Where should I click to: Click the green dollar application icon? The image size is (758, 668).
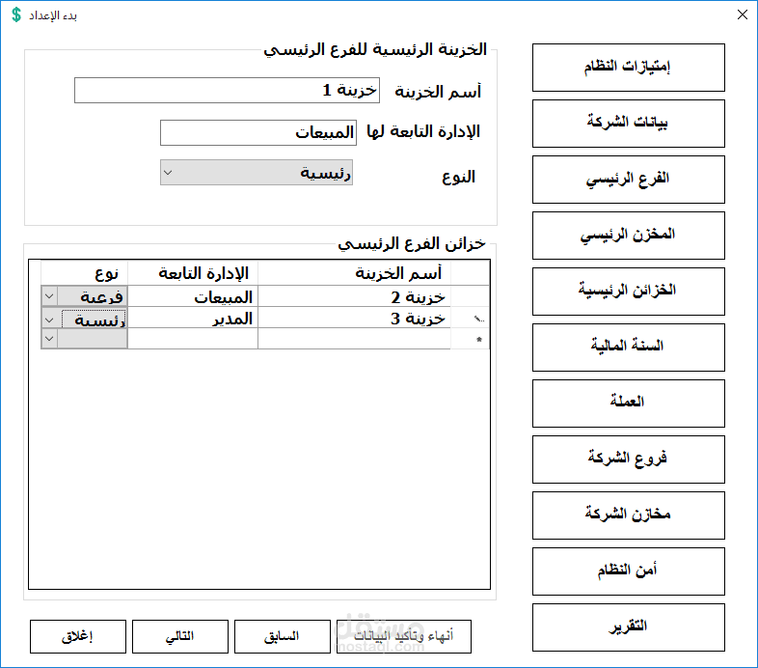16,15
